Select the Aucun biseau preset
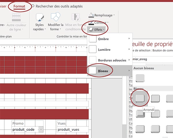Viewport: 173px width, 138px height. click(x=140, y=78)
